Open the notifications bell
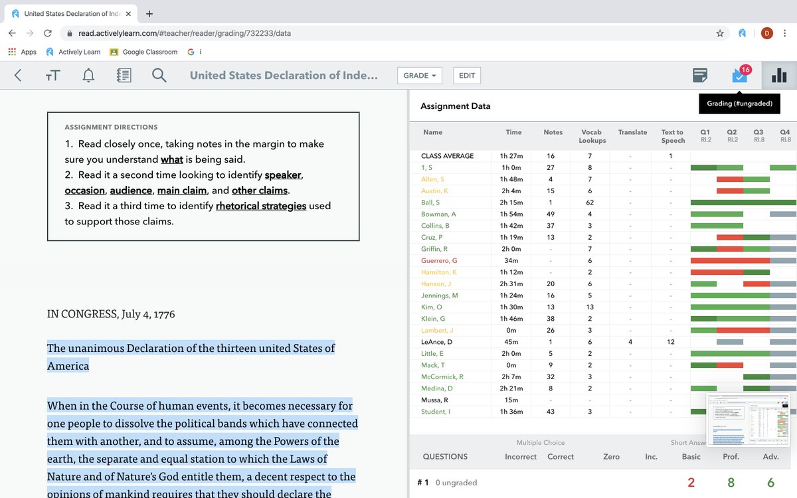Viewport: 797px width, 498px height. pyautogui.click(x=88, y=75)
